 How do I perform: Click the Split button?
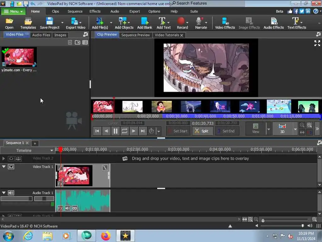(202, 131)
